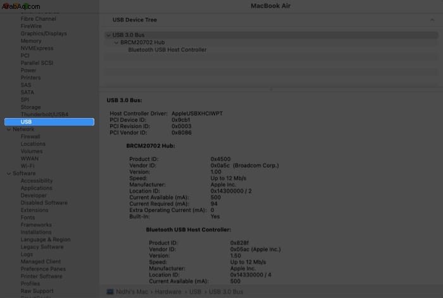
Task: Collapse the Software section chevron
Action: [8, 174]
